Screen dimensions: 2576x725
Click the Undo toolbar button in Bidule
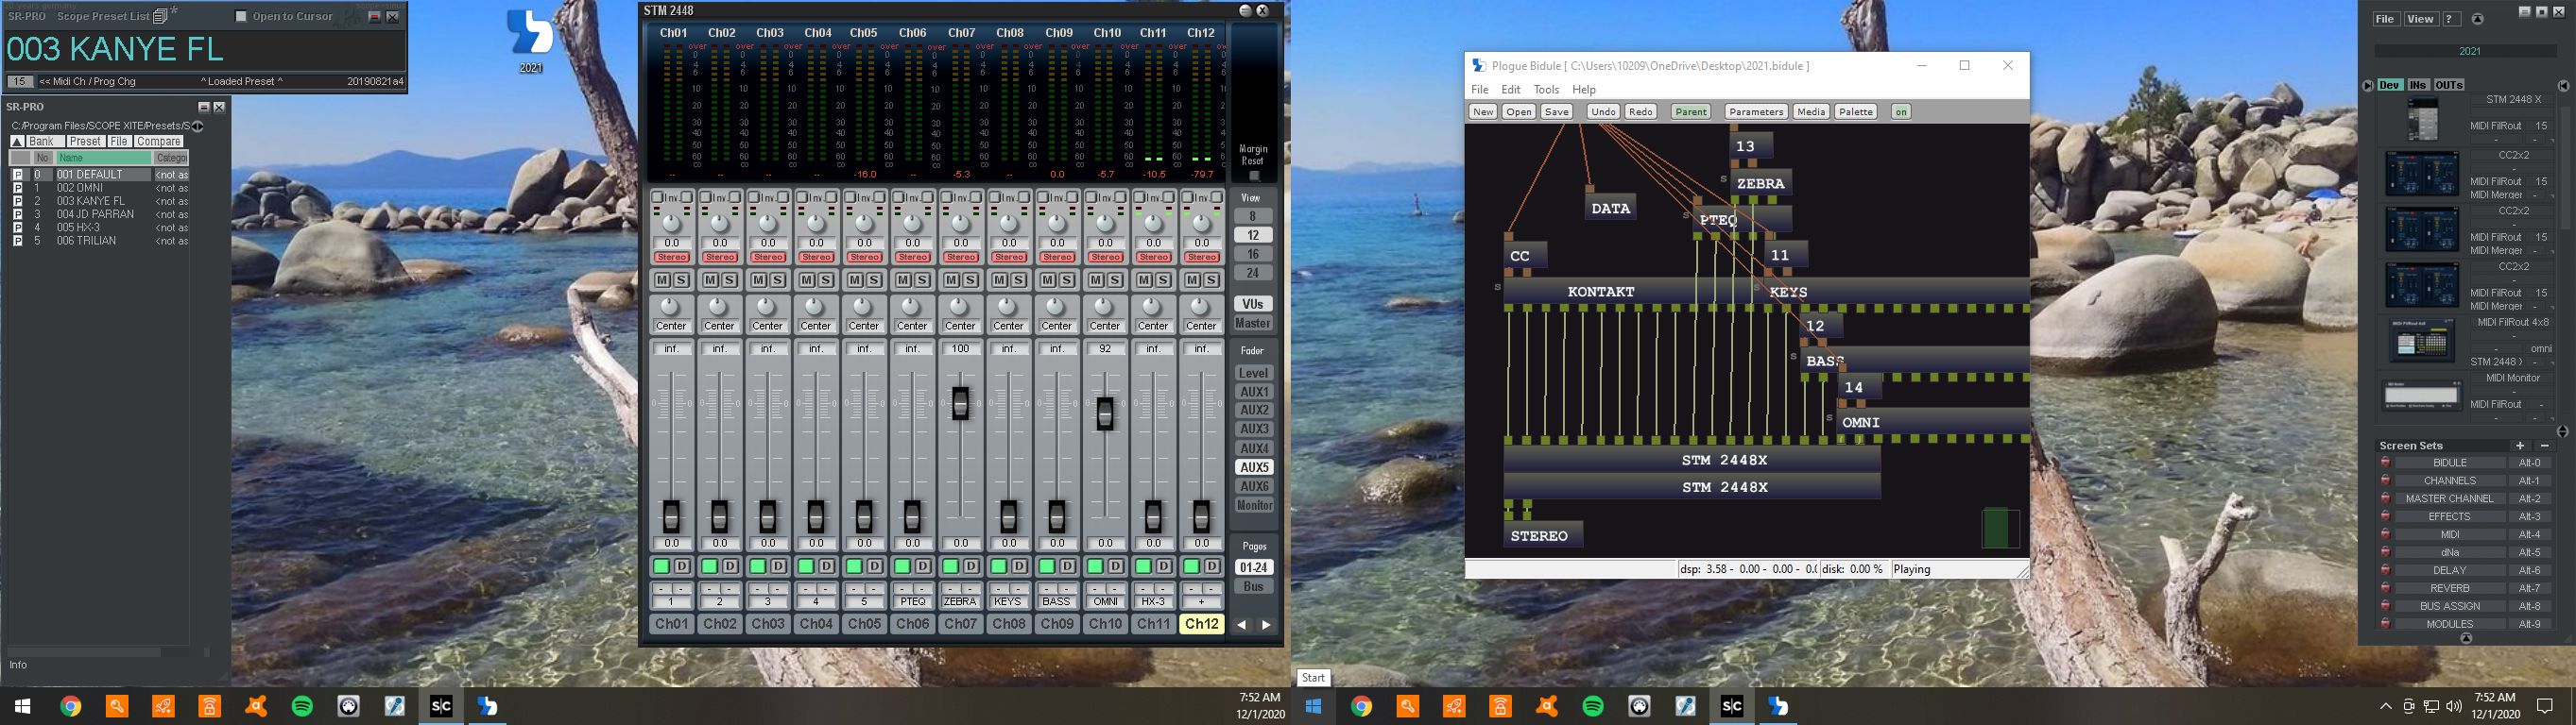click(x=1603, y=111)
